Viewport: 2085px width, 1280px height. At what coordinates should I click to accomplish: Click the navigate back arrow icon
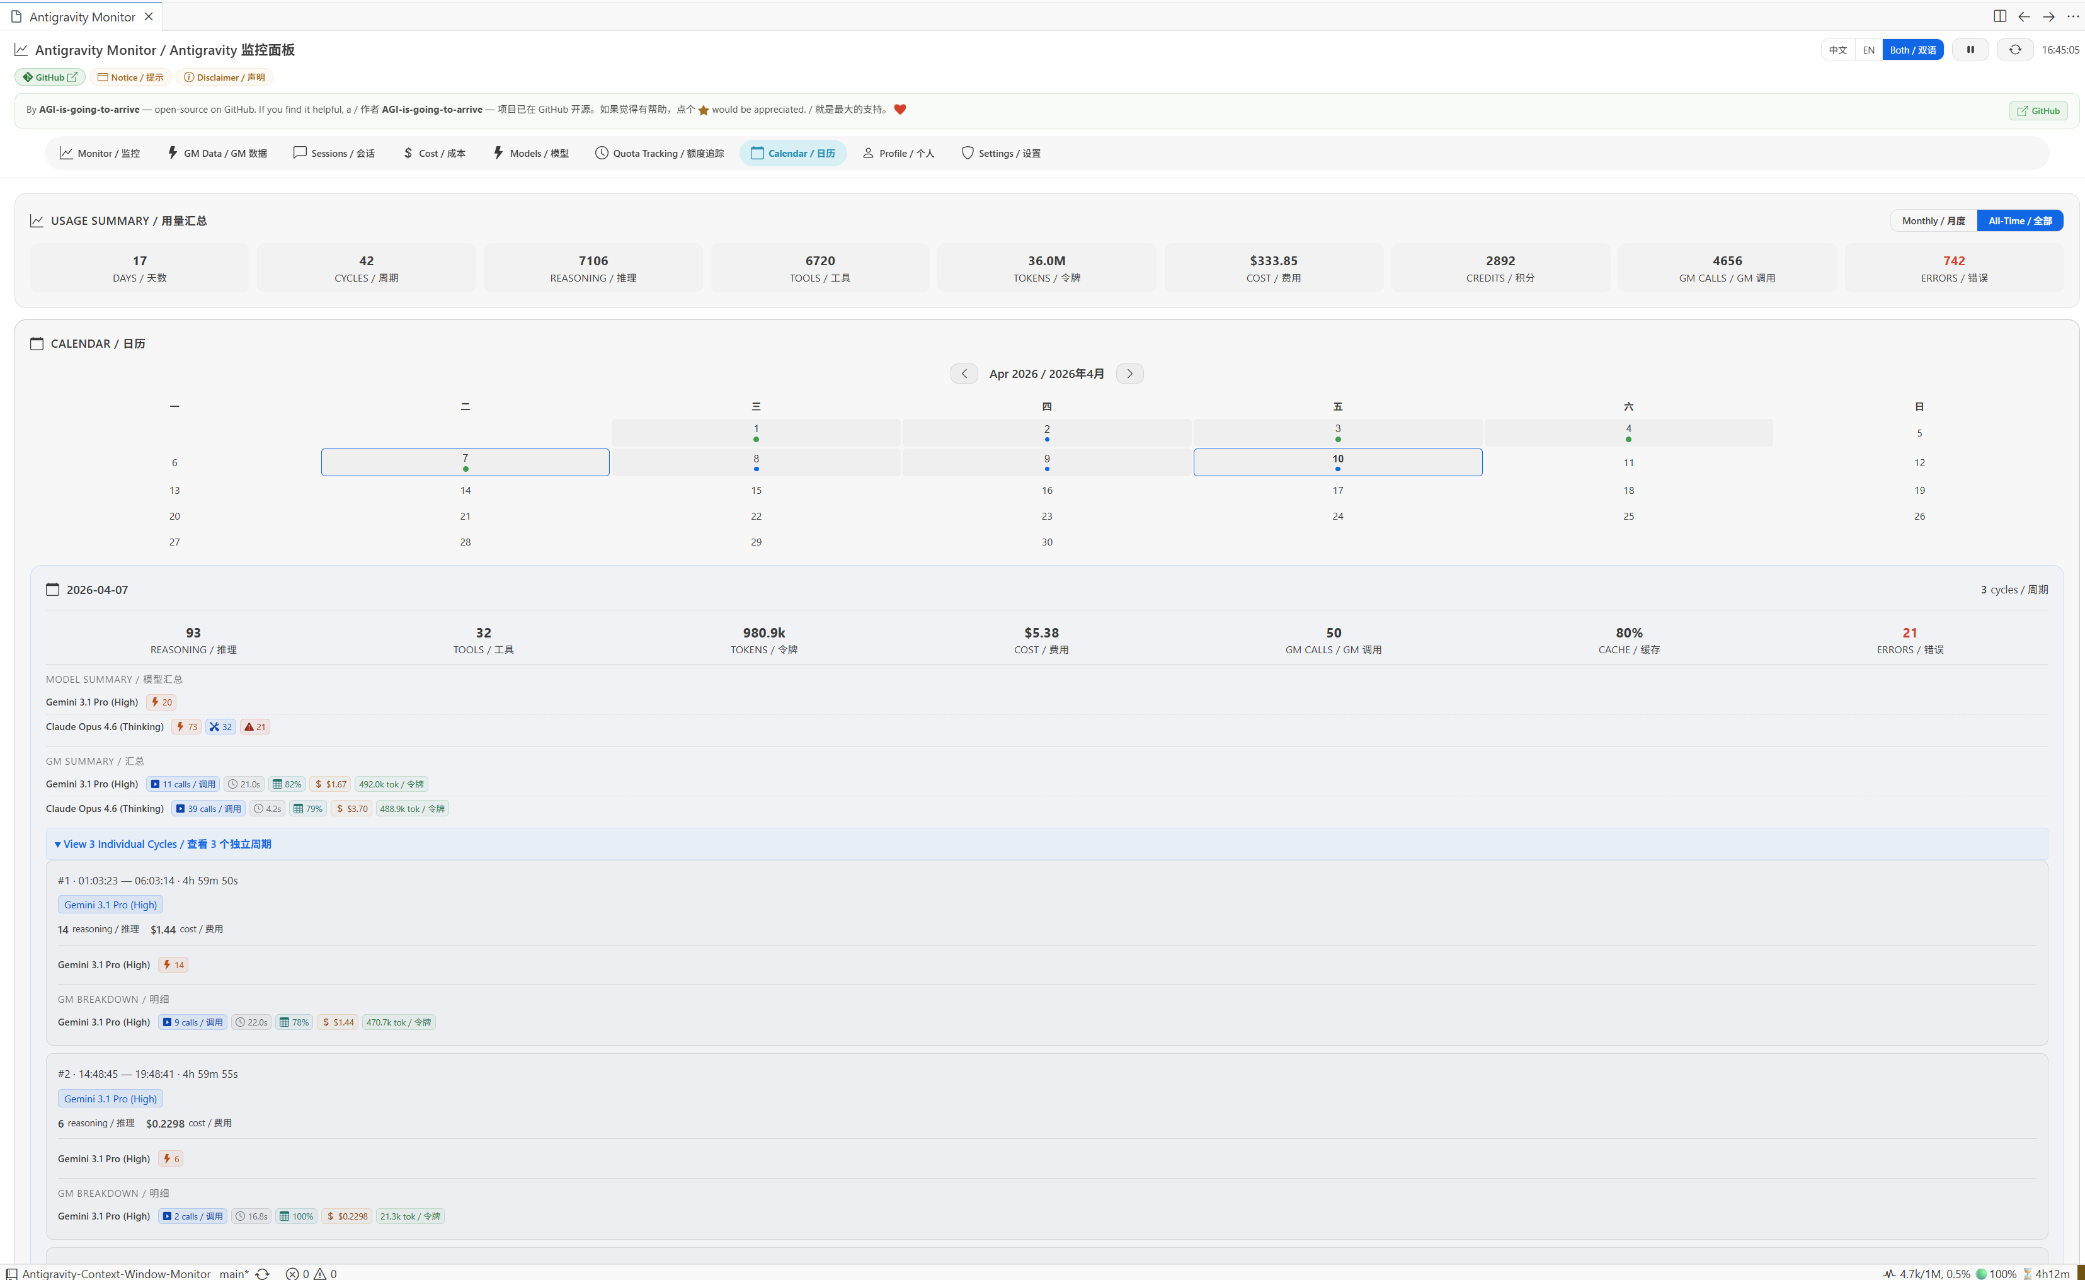(x=2024, y=16)
